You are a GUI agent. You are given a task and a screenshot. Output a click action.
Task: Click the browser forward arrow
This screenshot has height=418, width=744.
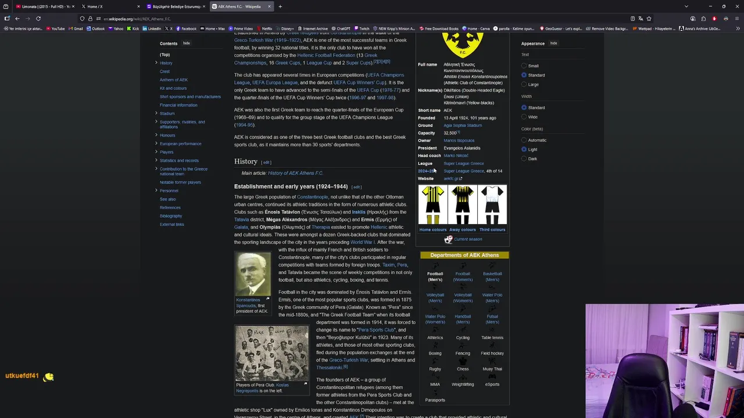27,19
